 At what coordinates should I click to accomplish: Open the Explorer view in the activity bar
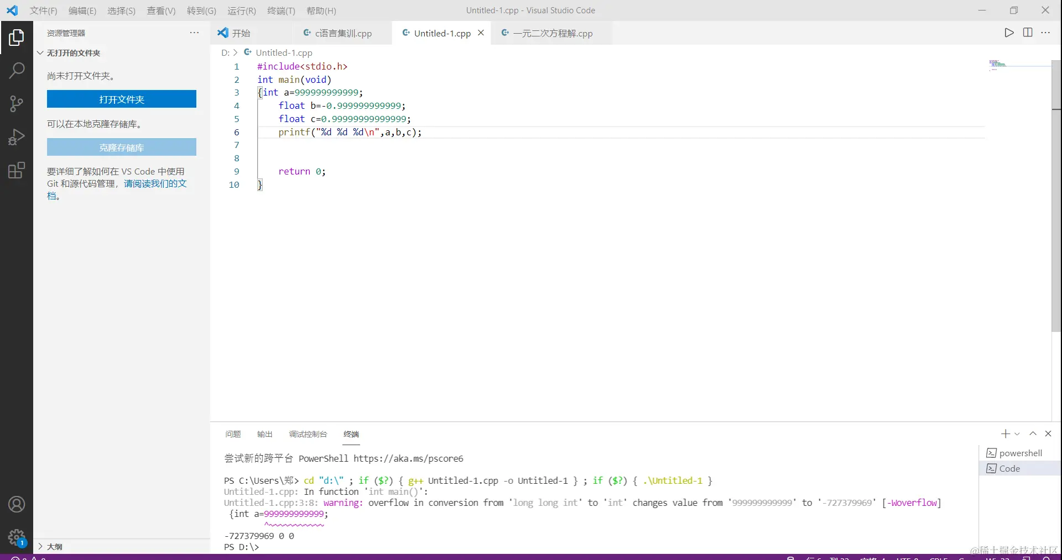tap(17, 38)
